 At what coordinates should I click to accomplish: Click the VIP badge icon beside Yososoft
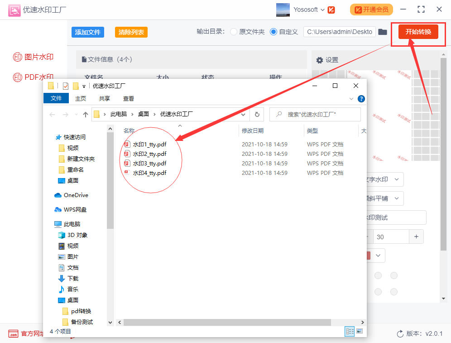(331, 10)
